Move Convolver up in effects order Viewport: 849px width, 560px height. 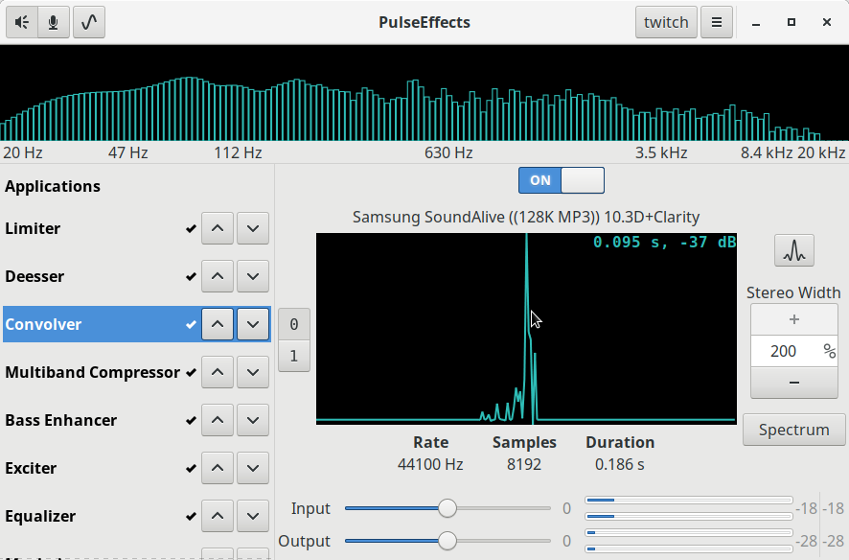218,324
